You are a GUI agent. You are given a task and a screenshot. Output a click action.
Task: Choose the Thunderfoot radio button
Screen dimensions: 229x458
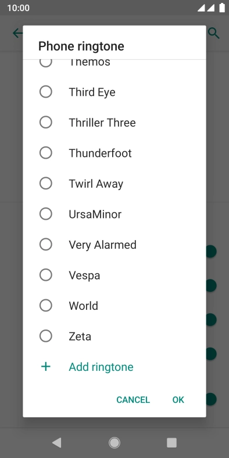46,153
